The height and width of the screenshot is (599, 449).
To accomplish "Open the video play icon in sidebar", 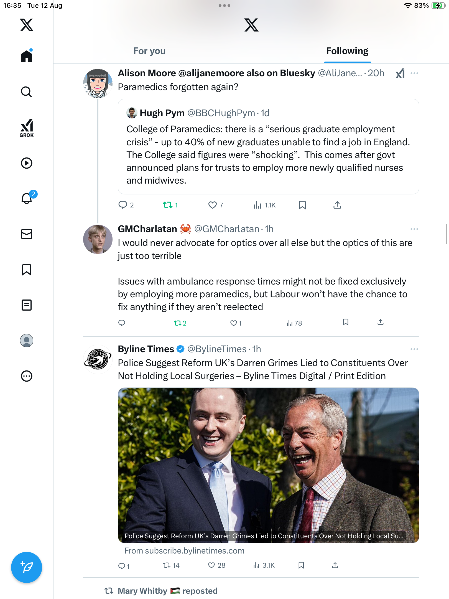I will point(27,163).
